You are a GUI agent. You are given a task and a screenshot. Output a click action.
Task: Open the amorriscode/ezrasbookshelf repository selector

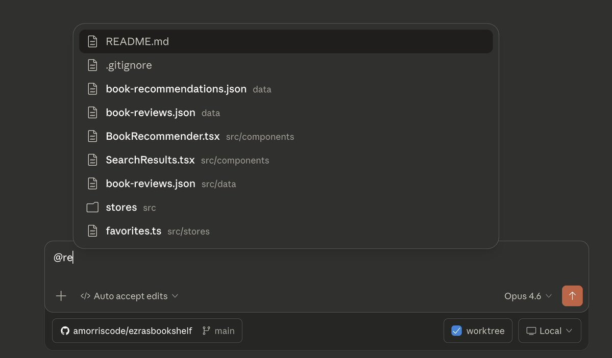pos(127,330)
